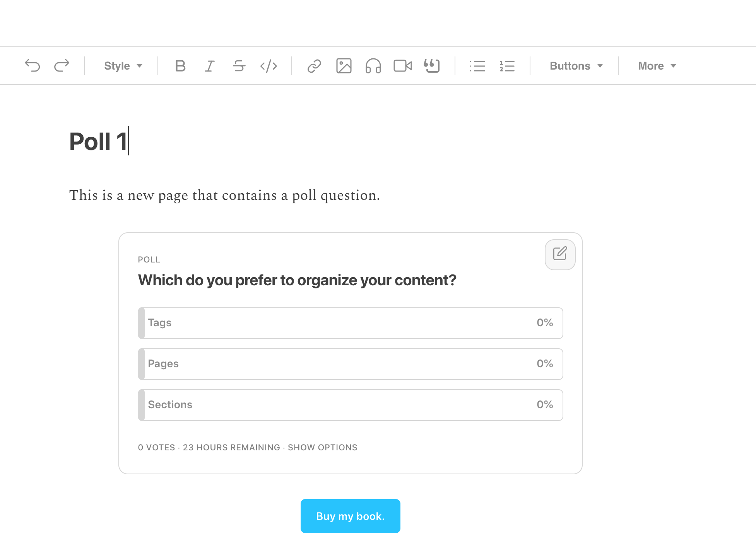The image size is (756, 535).
Task: Click the Tags poll progress bar
Action: (x=350, y=323)
